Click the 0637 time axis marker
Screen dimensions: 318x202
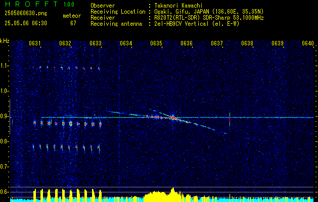217,43
